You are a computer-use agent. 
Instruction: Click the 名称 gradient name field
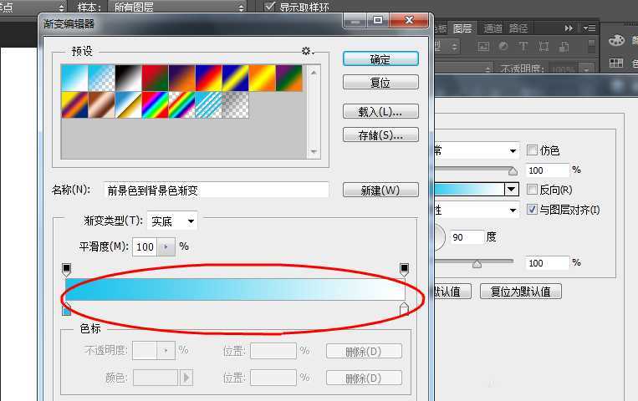click(216, 190)
